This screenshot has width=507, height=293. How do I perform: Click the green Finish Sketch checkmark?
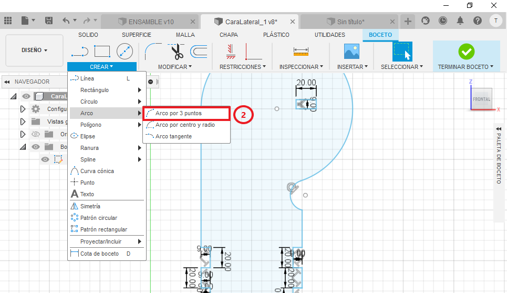point(466,52)
